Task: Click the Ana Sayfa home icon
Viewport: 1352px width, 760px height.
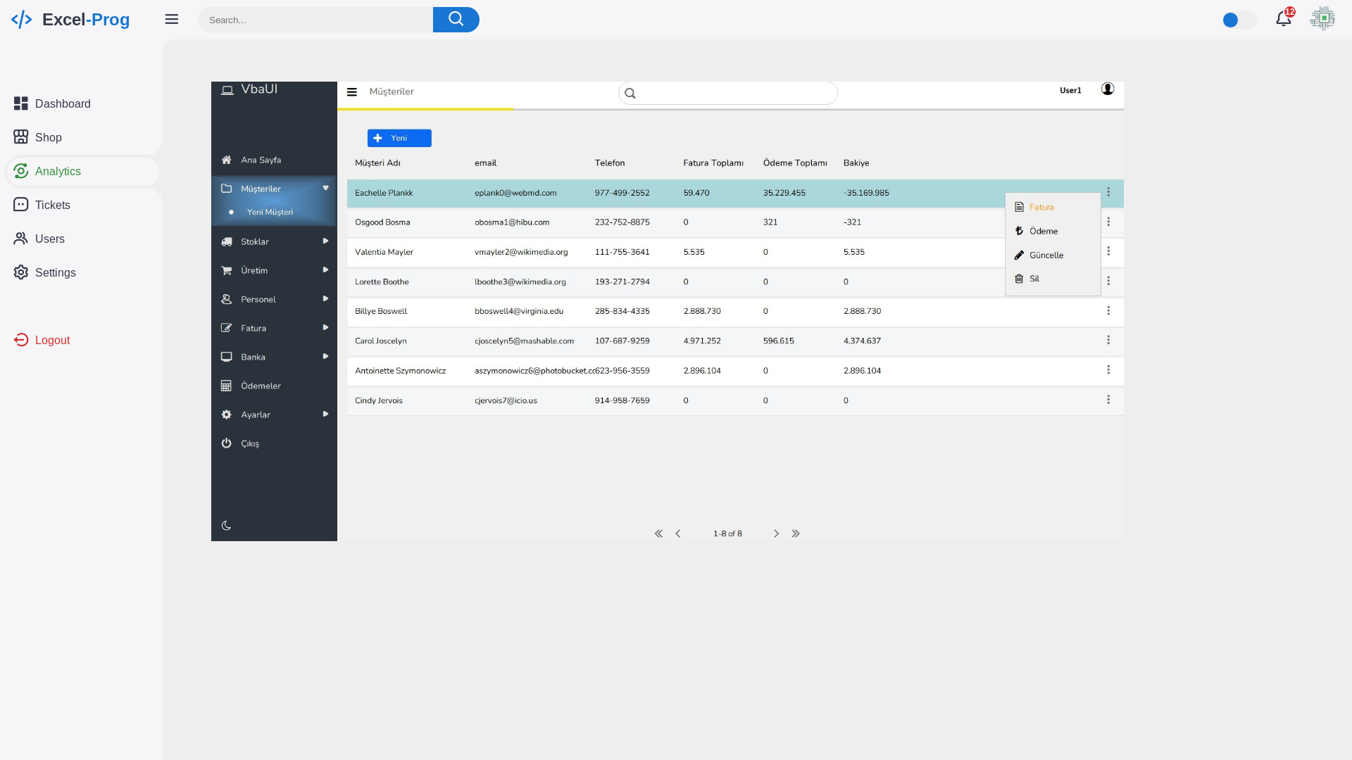Action: coord(226,160)
